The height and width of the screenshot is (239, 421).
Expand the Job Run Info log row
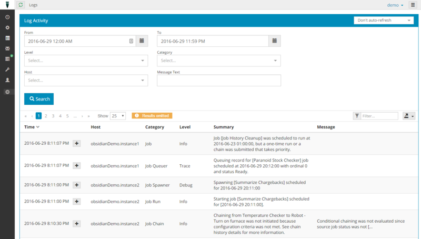76,202
